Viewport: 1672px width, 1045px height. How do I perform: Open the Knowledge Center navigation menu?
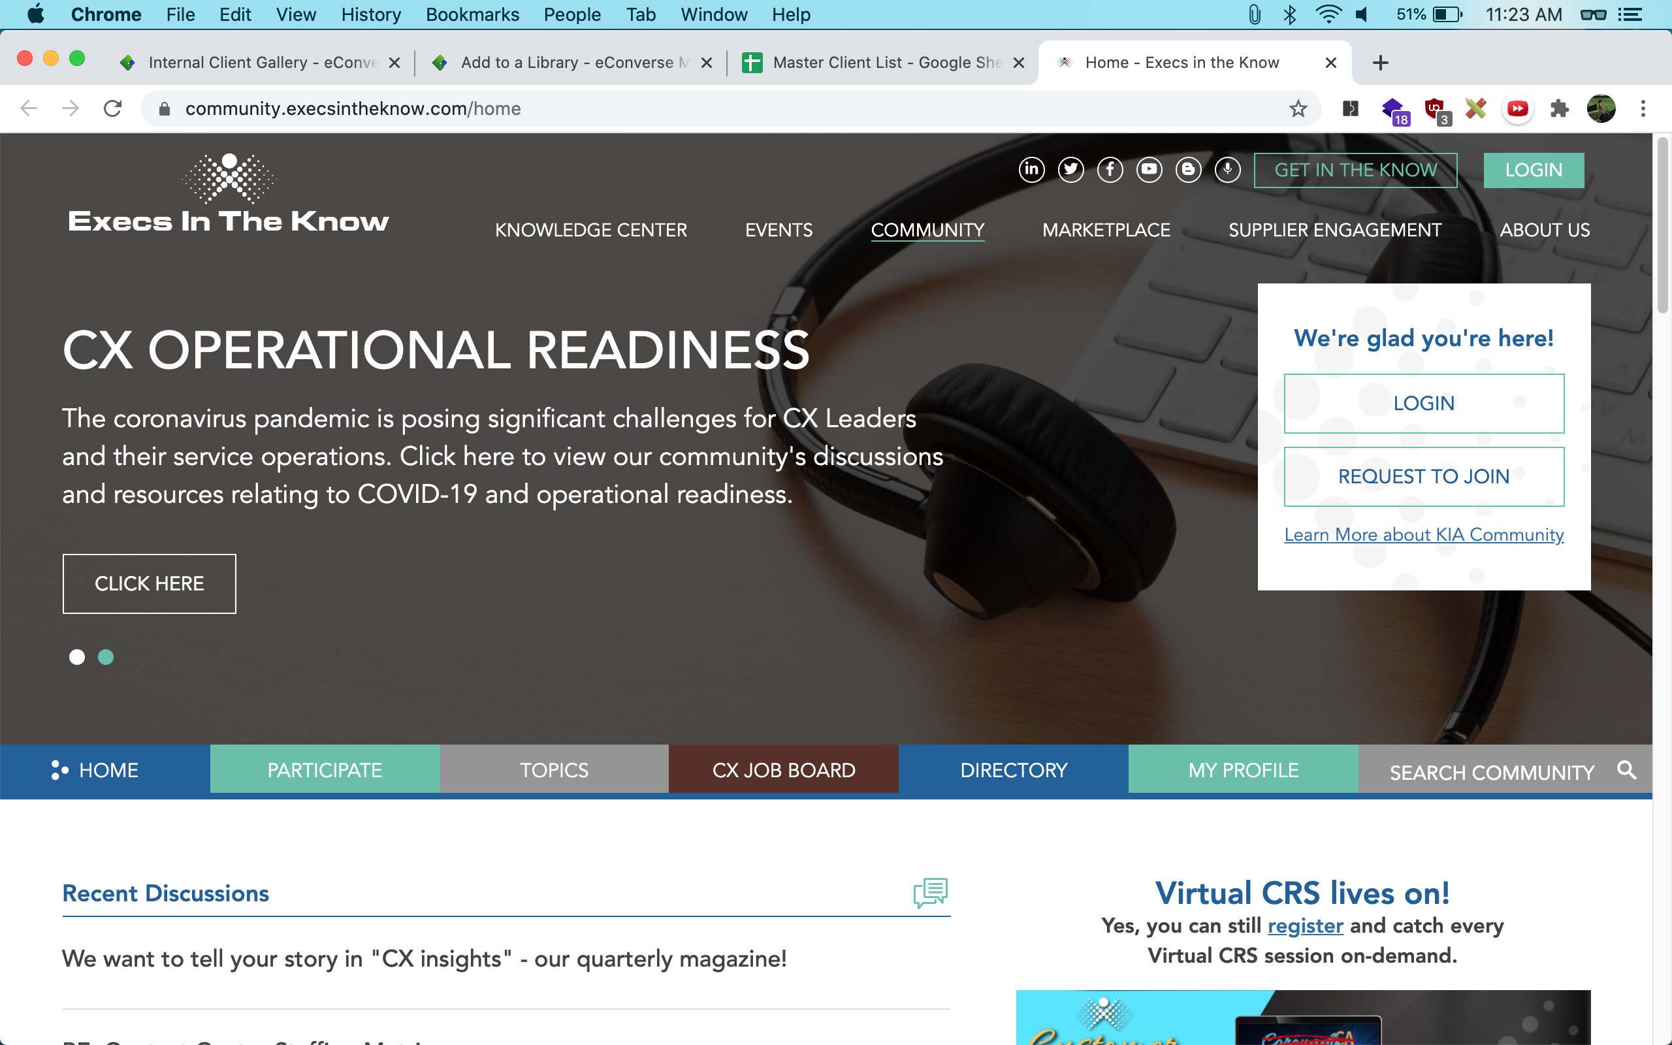coord(590,230)
